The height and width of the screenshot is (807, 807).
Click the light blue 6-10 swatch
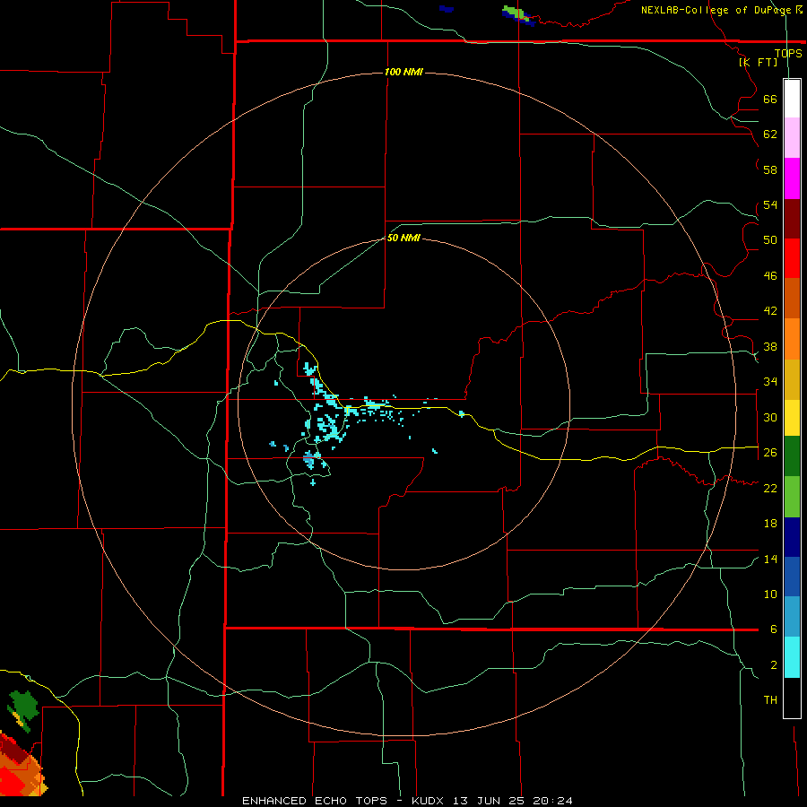tap(792, 617)
